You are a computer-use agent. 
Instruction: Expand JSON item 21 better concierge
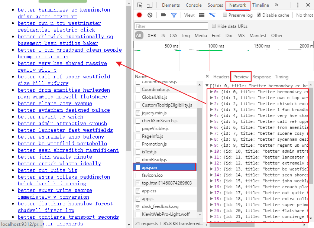(x=211, y=216)
